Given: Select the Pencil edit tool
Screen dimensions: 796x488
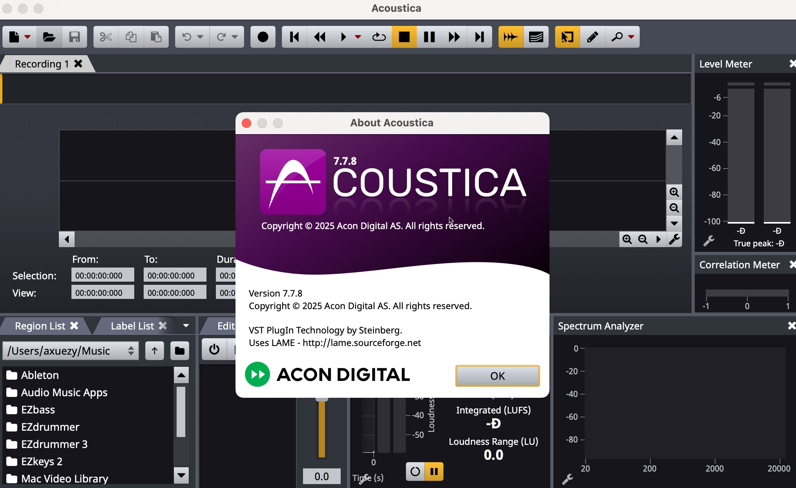Looking at the screenshot, I should (593, 37).
